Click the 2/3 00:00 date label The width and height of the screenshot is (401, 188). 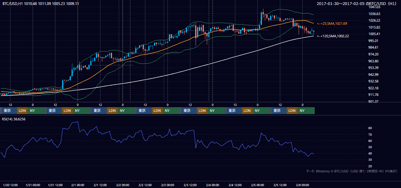[x=168, y=185]
